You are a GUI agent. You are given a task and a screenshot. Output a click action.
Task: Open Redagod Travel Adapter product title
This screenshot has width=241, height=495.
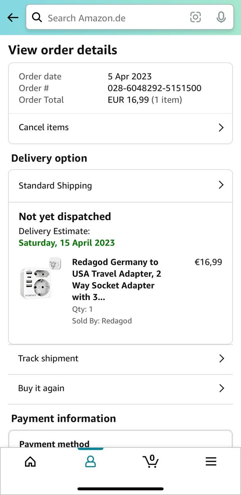pyautogui.click(x=117, y=279)
